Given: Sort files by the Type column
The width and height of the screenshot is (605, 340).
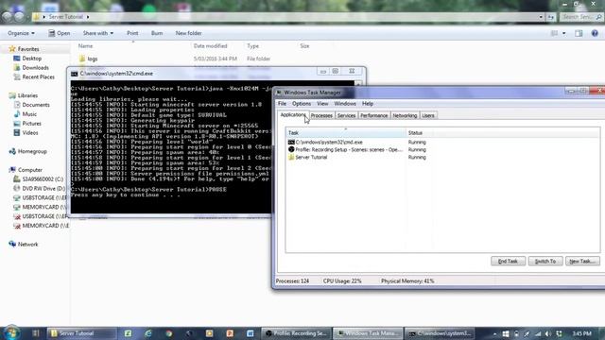Looking at the screenshot, I should (252, 46).
